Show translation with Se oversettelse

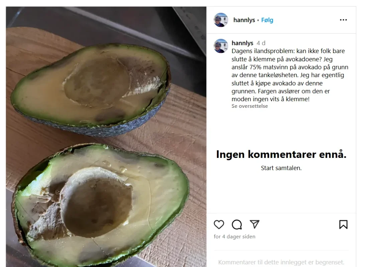(x=250, y=106)
